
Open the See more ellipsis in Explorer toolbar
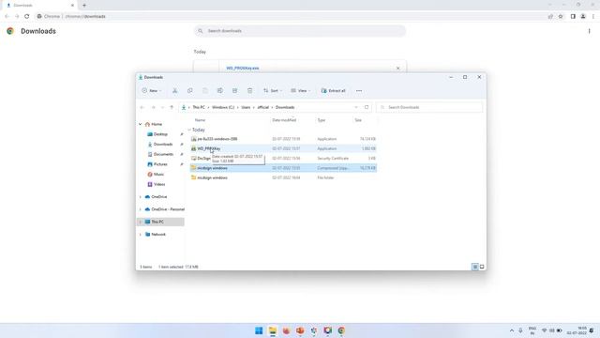coord(359,91)
